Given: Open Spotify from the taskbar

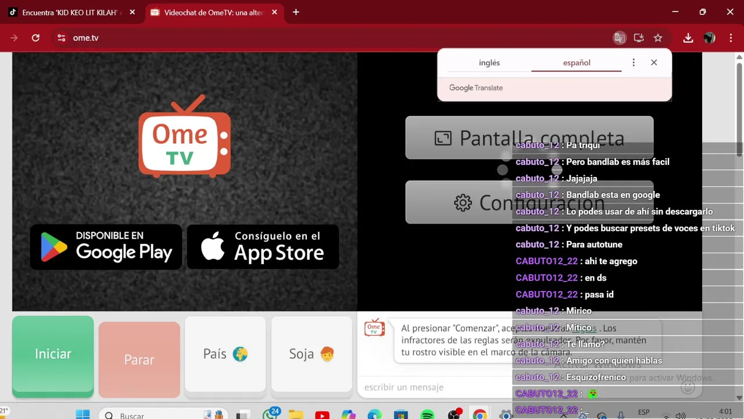Looking at the screenshot, I should pyautogui.click(x=427, y=415).
